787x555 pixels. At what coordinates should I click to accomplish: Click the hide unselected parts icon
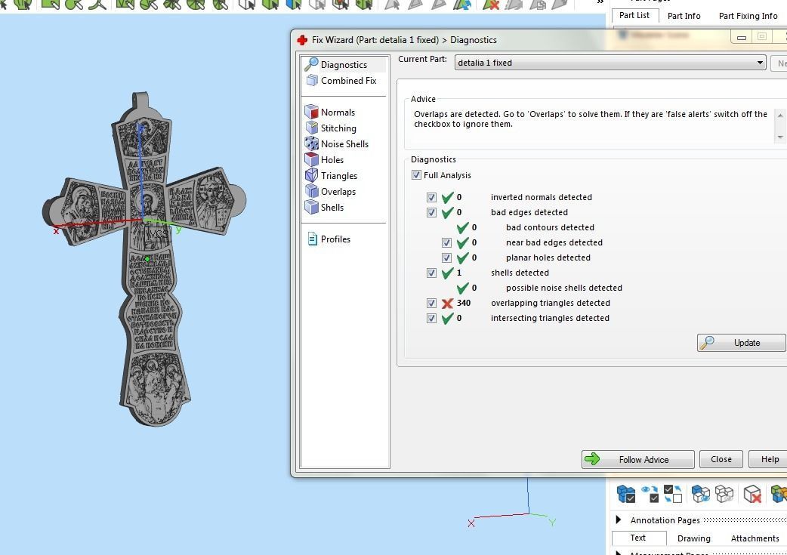[x=724, y=494]
